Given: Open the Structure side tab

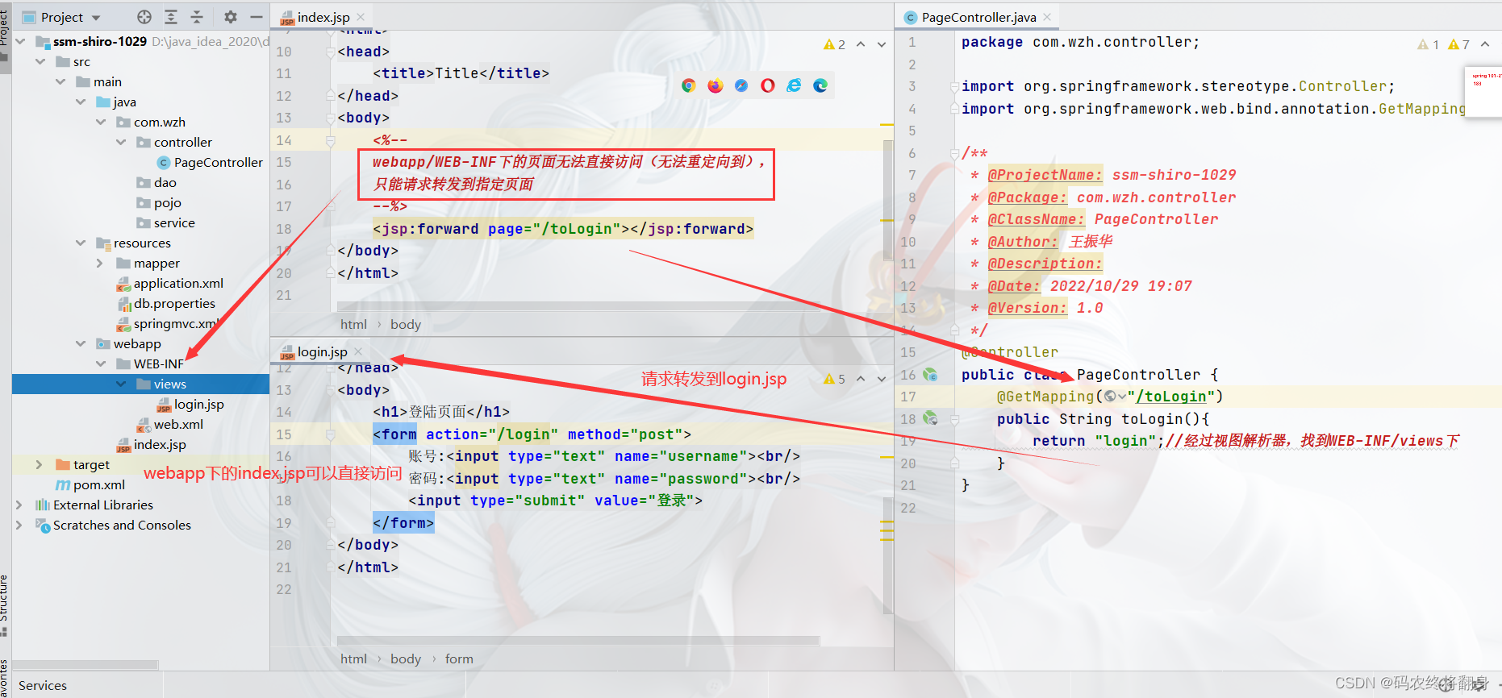Looking at the screenshot, I should 5,605.
